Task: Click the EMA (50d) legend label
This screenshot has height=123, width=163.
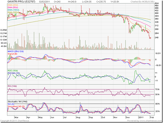Action: click(13, 7)
